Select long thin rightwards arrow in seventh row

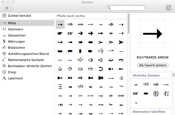(111, 79)
